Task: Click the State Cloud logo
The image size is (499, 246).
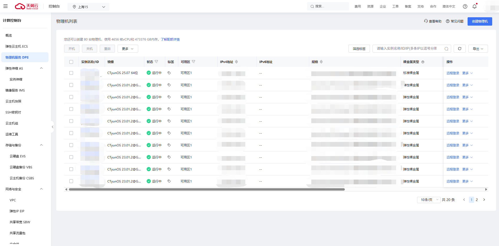Action: click(26, 6)
